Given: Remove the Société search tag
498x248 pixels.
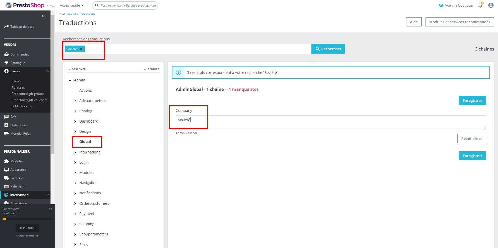Looking at the screenshot, I should pos(81,49).
